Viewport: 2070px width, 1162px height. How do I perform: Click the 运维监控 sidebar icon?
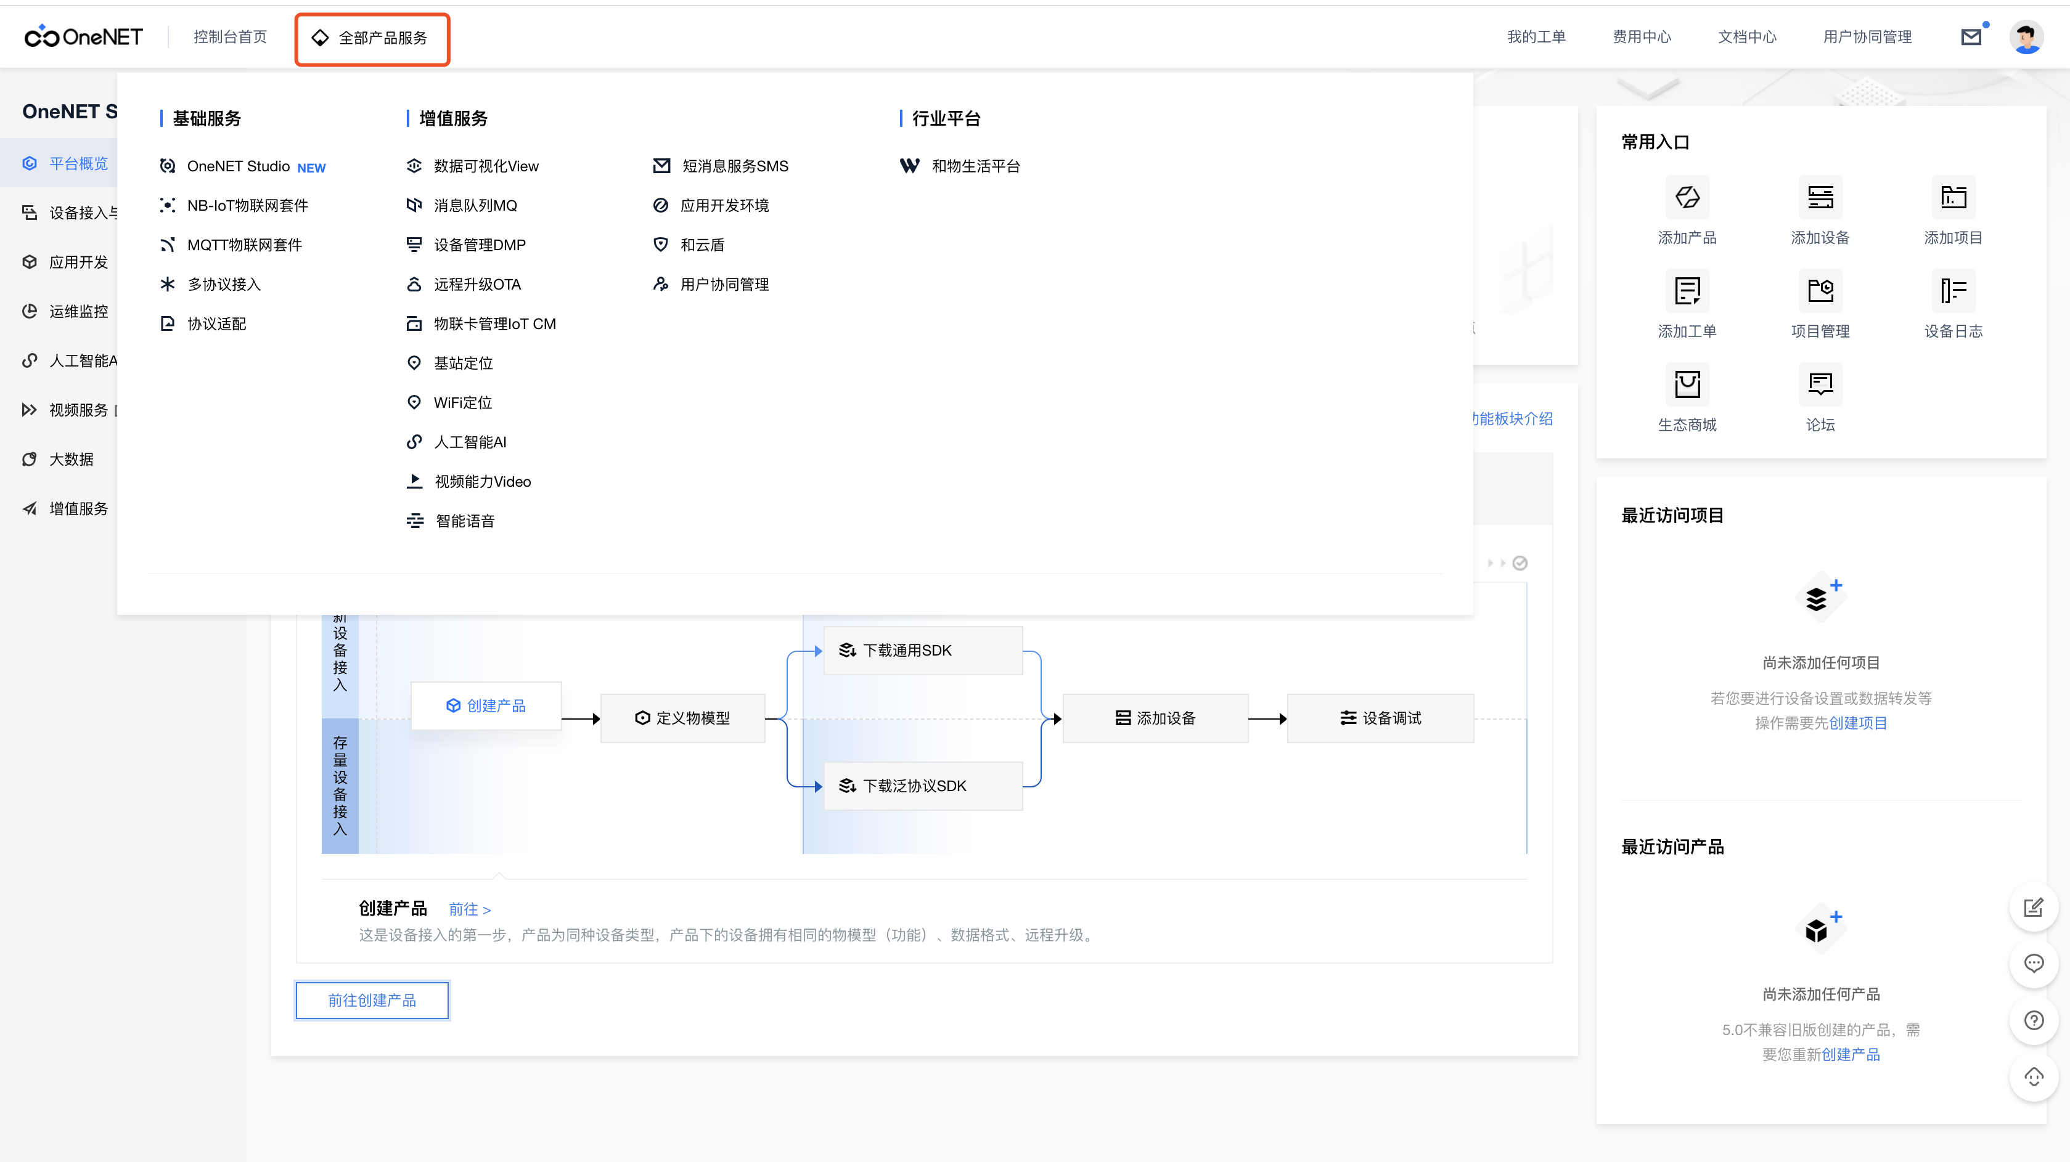click(x=30, y=312)
